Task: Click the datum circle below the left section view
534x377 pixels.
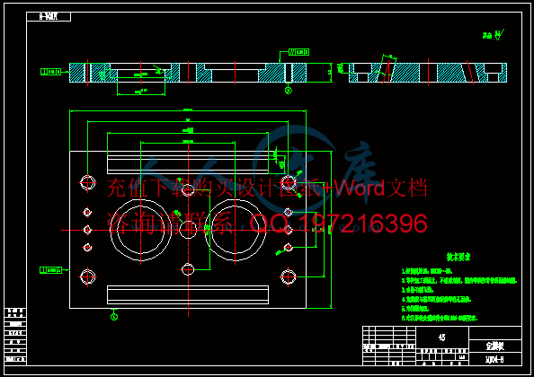Action: point(288,91)
